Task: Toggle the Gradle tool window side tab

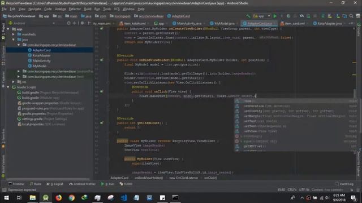Action: [x=359, y=29]
